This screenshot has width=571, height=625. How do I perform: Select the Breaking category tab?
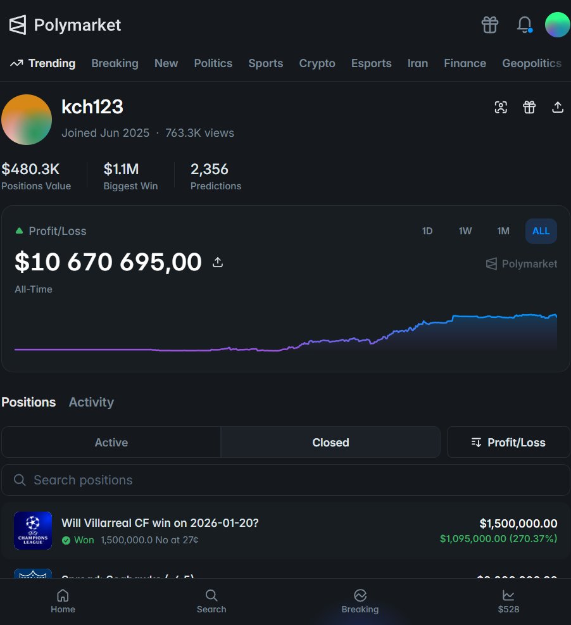pos(115,63)
